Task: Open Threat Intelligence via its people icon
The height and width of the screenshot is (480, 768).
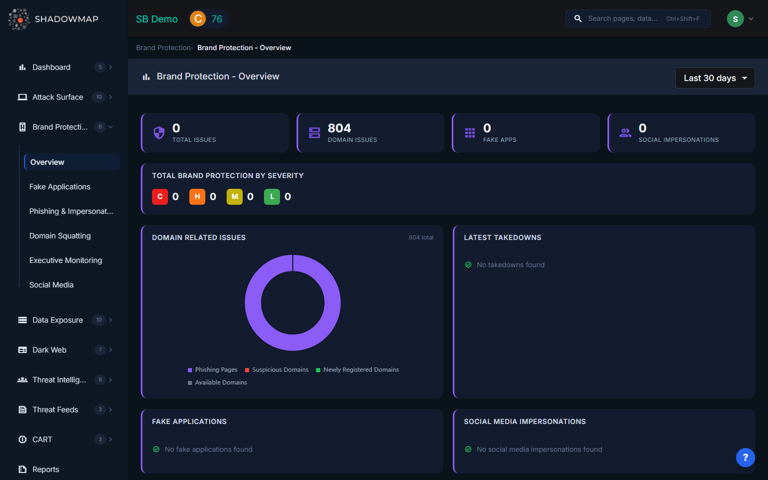Action: click(x=22, y=380)
